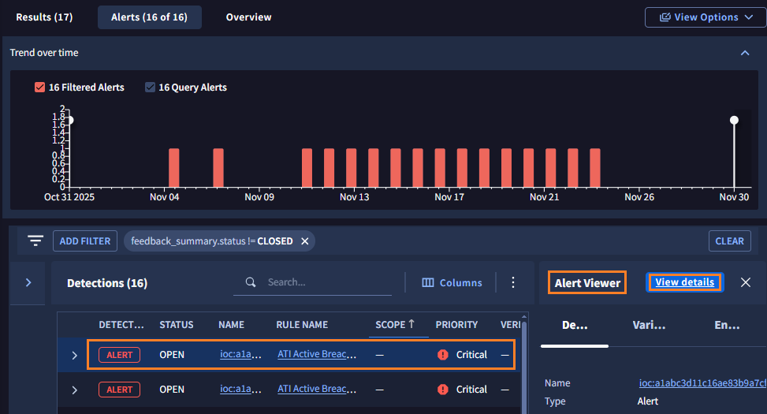Click the search magnifier icon
This screenshot has height=414, width=767.
[x=251, y=282]
